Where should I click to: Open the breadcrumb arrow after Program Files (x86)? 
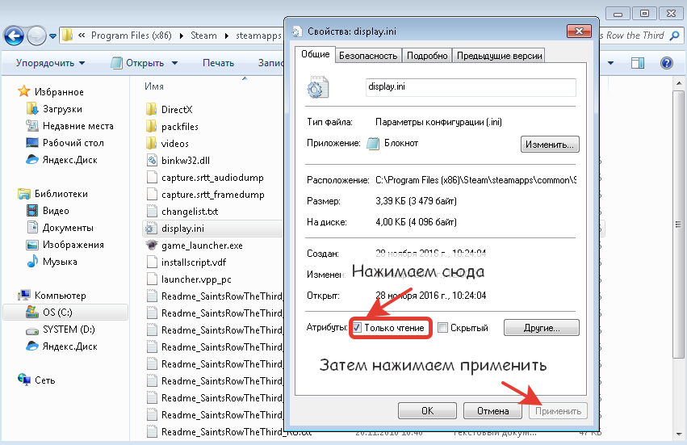pos(181,36)
